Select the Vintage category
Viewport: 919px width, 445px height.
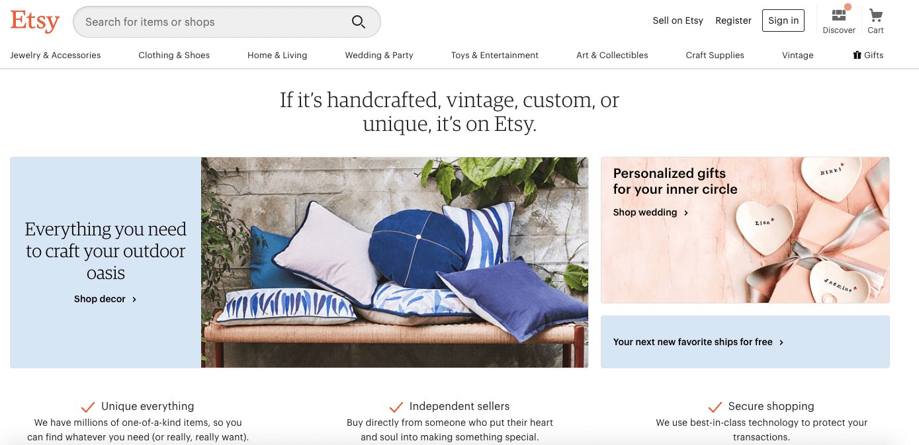tap(798, 56)
